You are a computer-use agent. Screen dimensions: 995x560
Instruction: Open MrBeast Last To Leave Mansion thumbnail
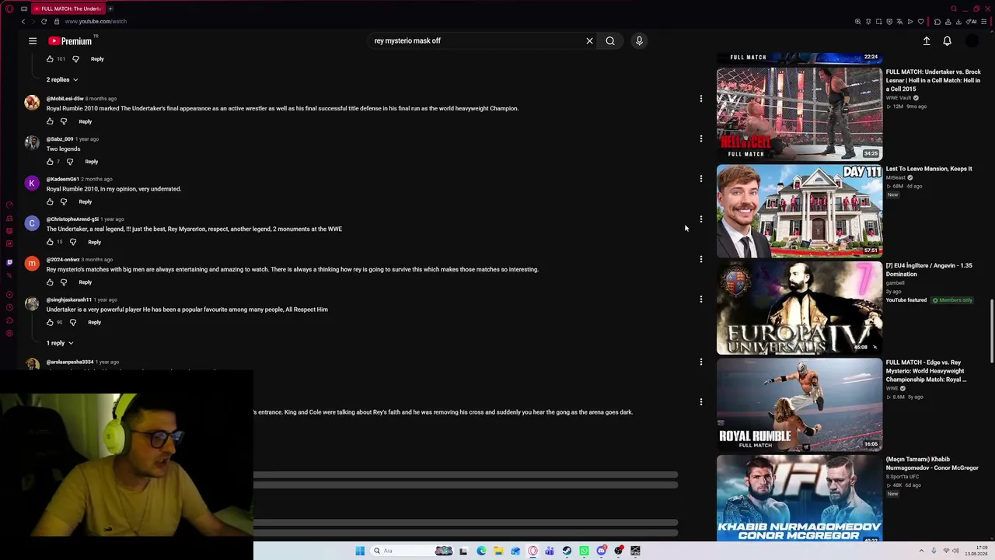pos(799,211)
